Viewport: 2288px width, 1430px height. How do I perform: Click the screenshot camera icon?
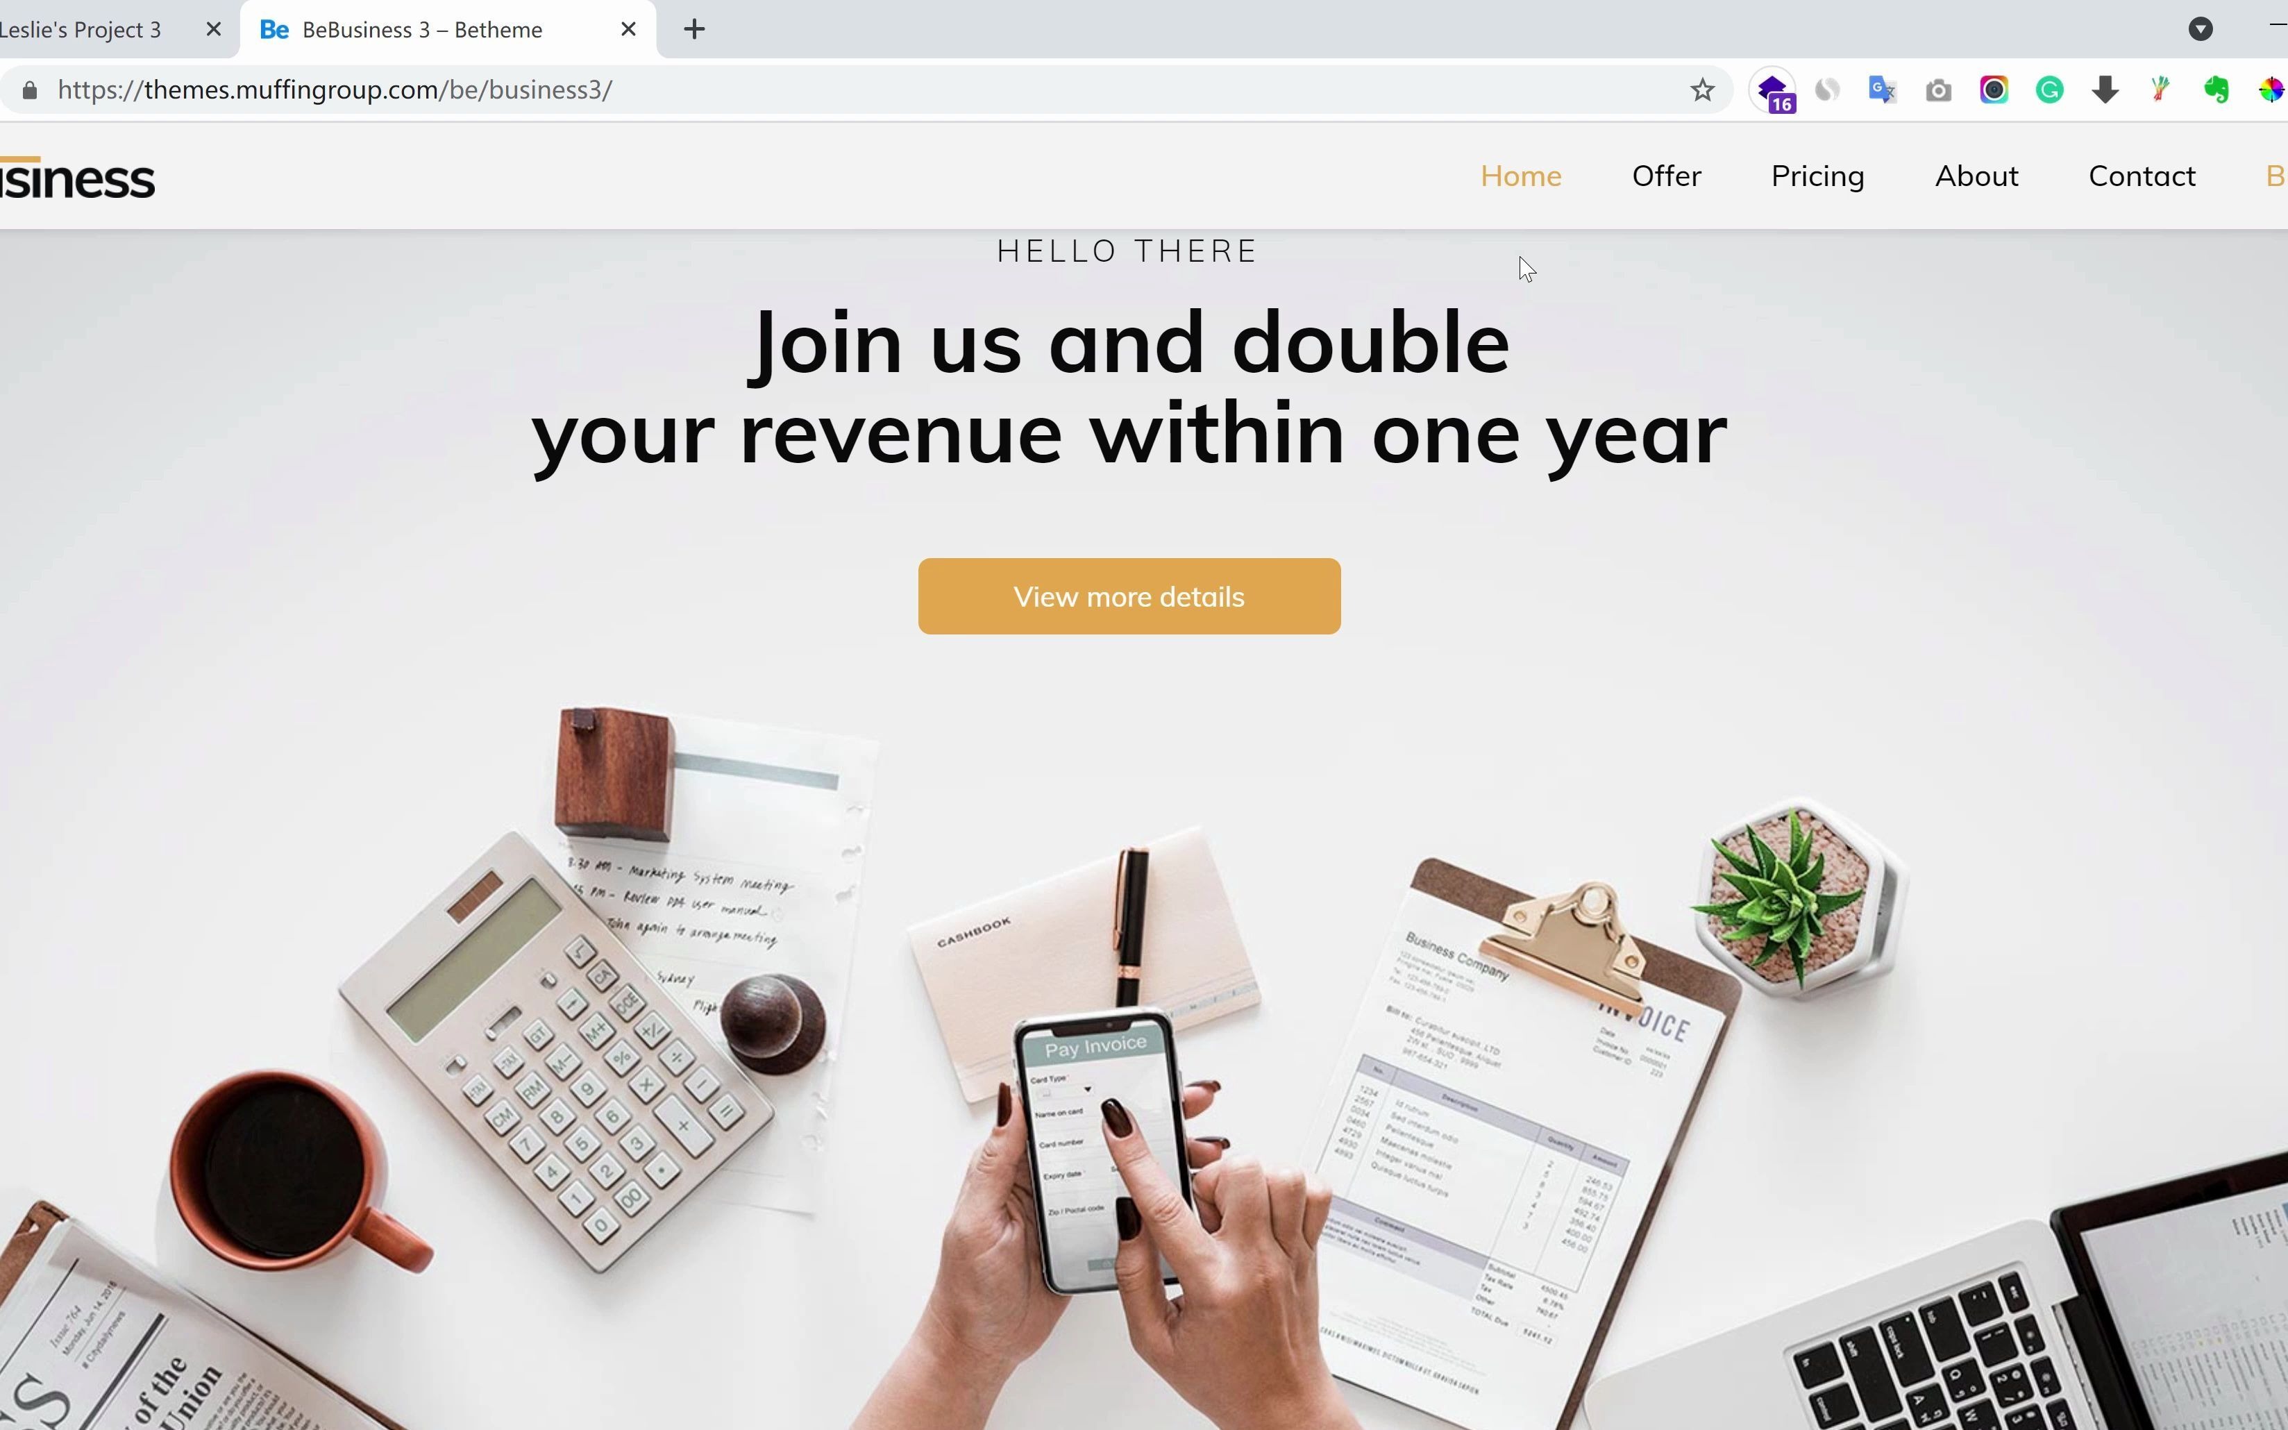[1939, 91]
